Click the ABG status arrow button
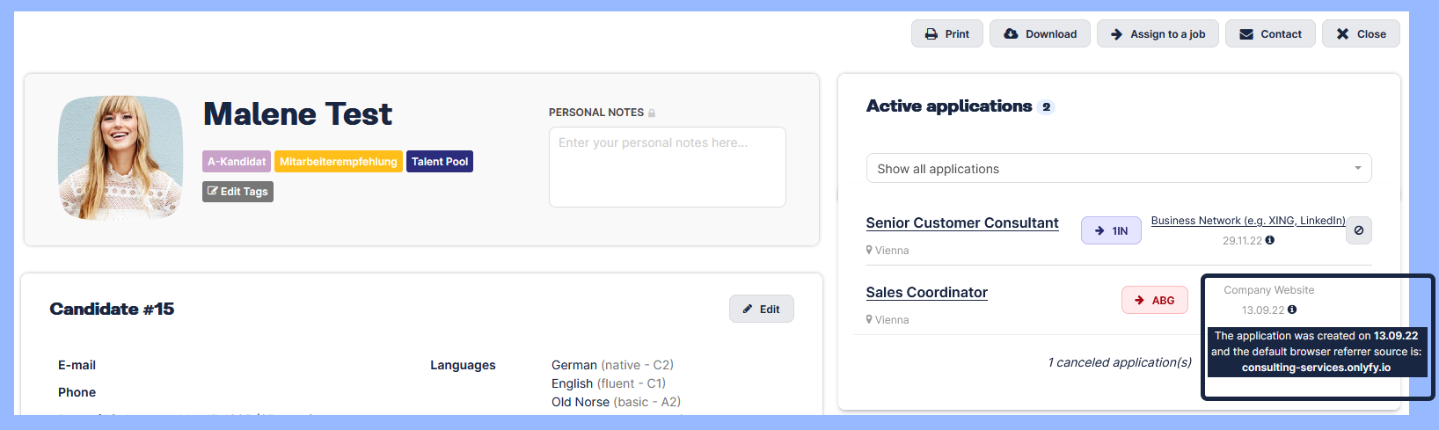The width and height of the screenshot is (1439, 430). point(1154,300)
